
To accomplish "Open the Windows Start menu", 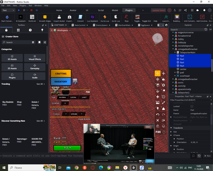I will pos(4,168).
